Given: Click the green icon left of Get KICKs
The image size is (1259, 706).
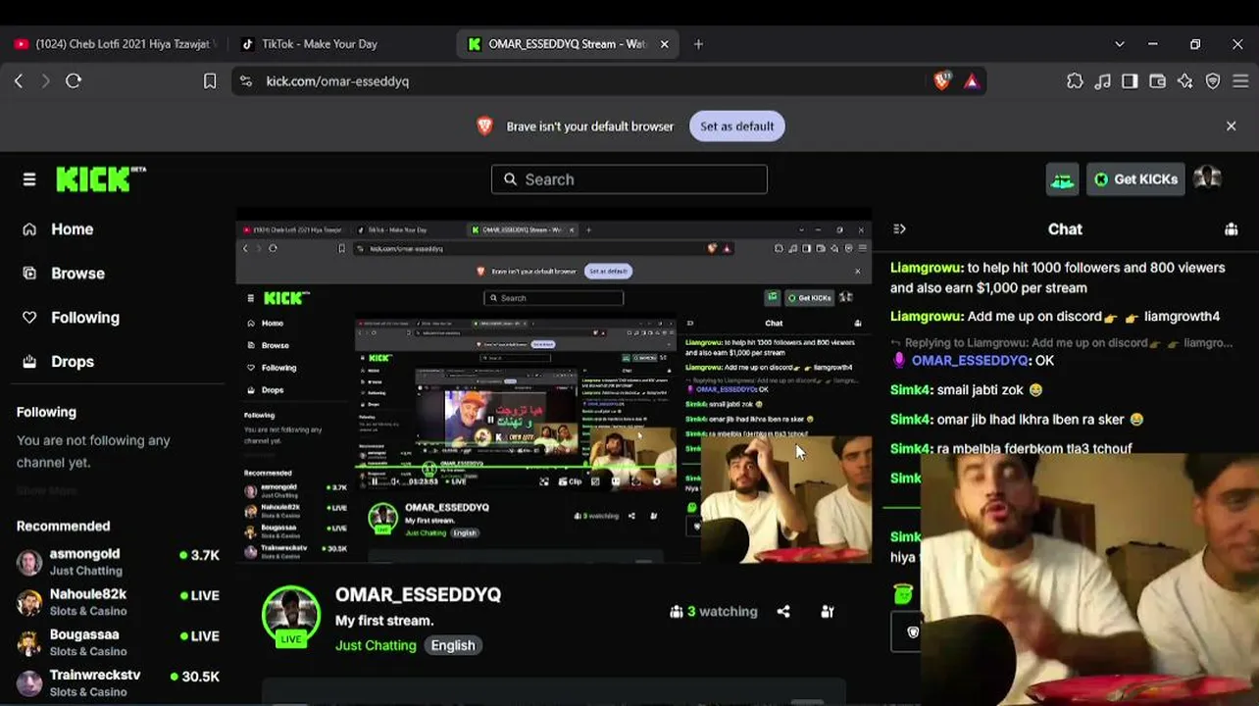Looking at the screenshot, I should pos(1063,179).
